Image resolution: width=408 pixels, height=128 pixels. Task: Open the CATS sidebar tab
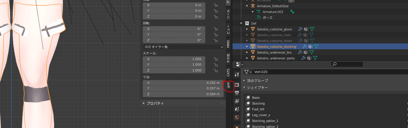coord(228,72)
